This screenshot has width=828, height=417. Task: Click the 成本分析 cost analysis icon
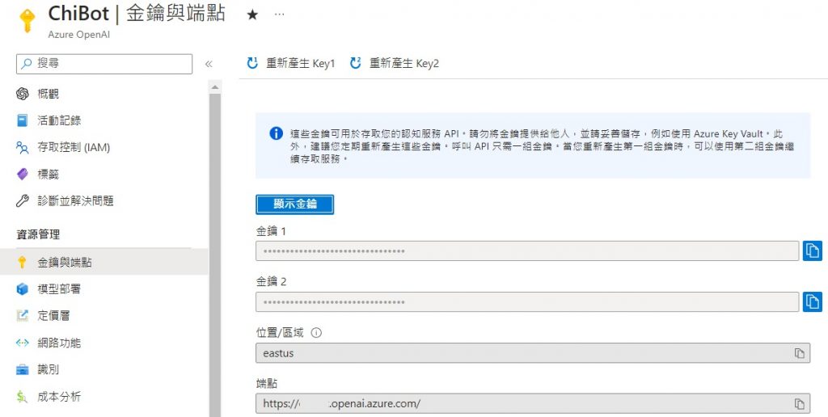click(22, 397)
